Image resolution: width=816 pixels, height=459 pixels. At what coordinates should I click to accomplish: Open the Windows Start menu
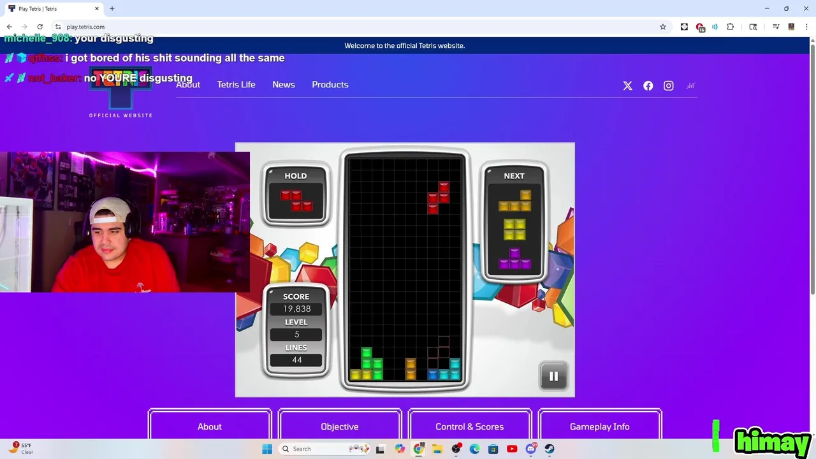[267, 449]
